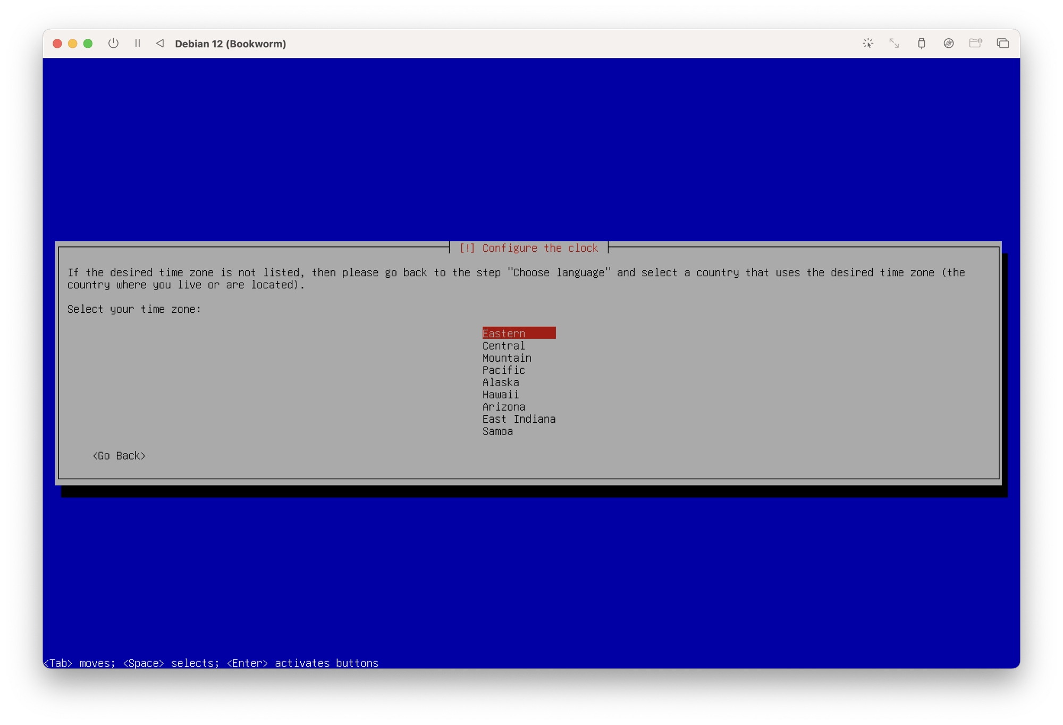Image resolution: width=1063 pixels, height=725 pixels.
Task: Click the shared folder icon
Action: coord(975,44)
